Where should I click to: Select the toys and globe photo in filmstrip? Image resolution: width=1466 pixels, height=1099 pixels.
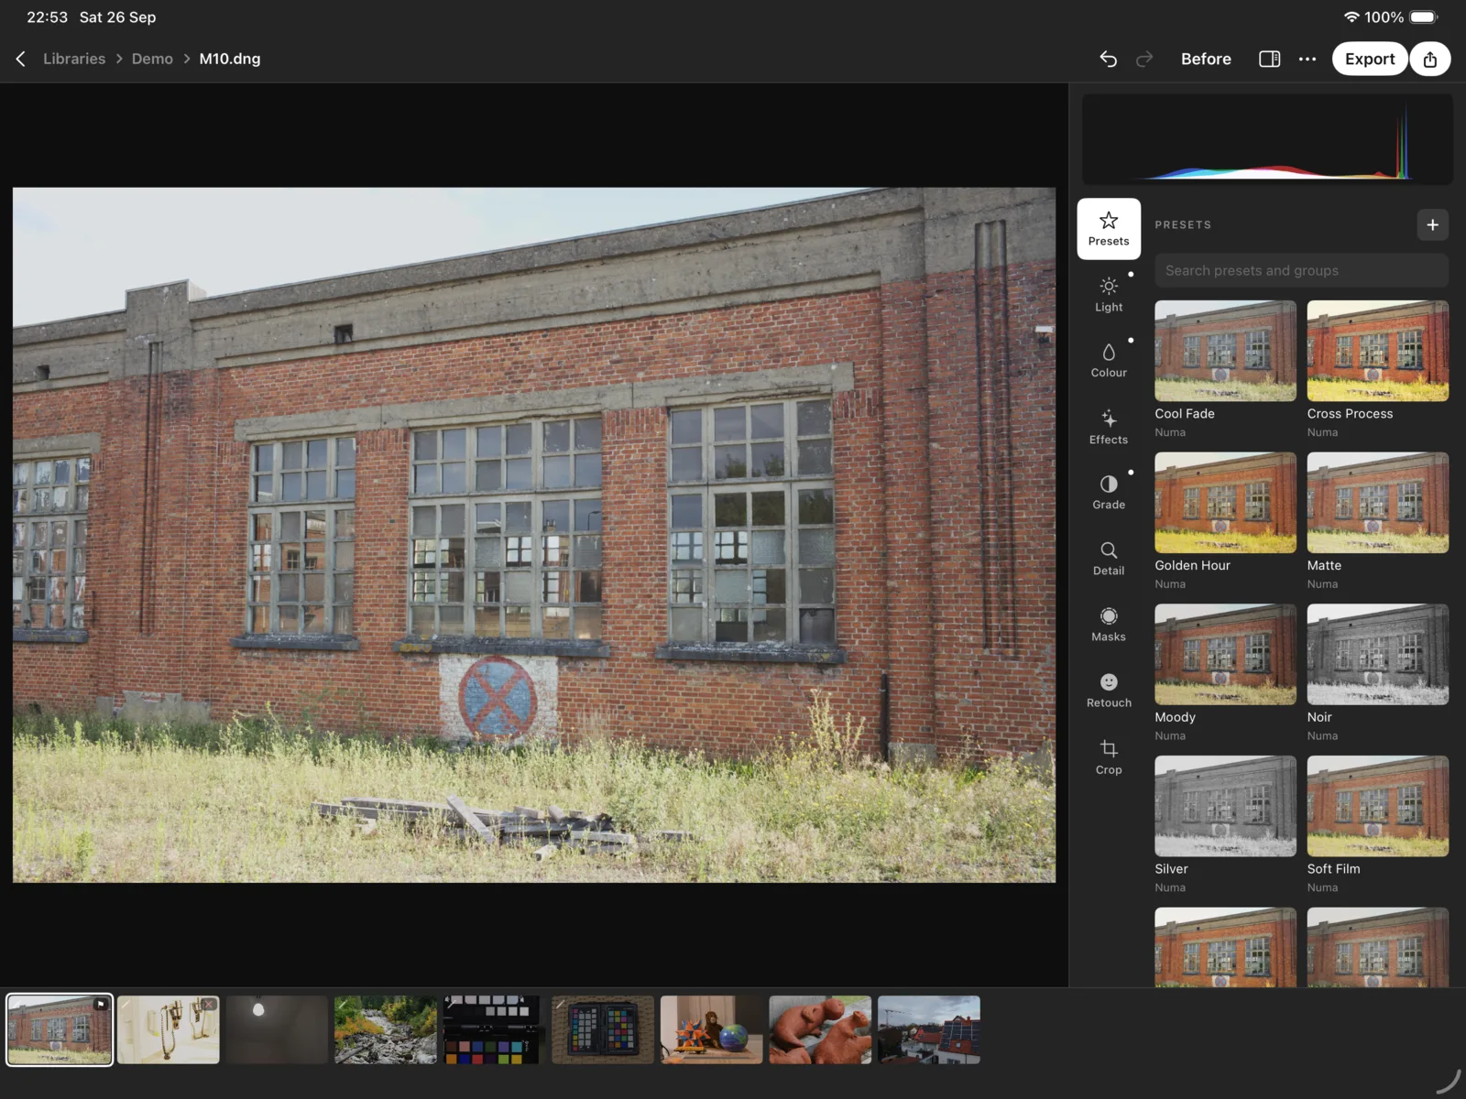[x=712, y=1030]
